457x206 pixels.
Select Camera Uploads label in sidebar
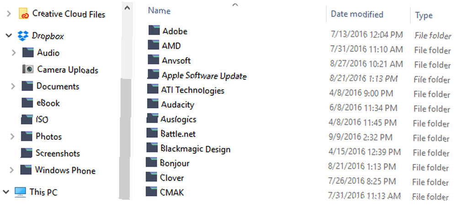pos(68,70)
